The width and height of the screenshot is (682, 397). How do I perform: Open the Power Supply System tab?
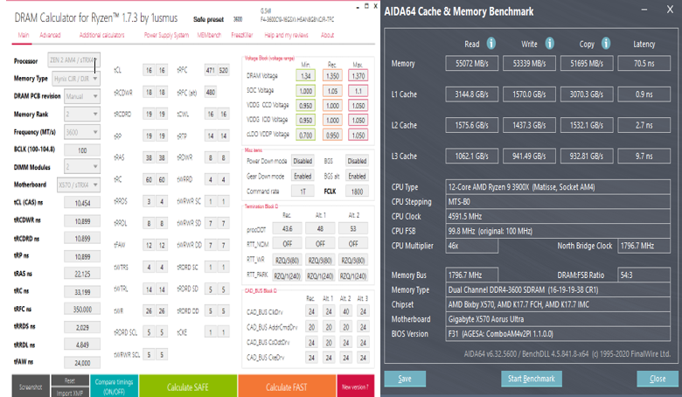166,35
